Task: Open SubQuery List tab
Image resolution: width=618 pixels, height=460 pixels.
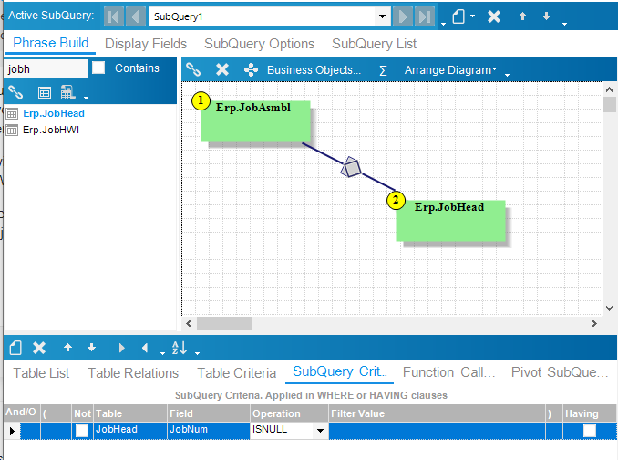Action: (374, 44)
